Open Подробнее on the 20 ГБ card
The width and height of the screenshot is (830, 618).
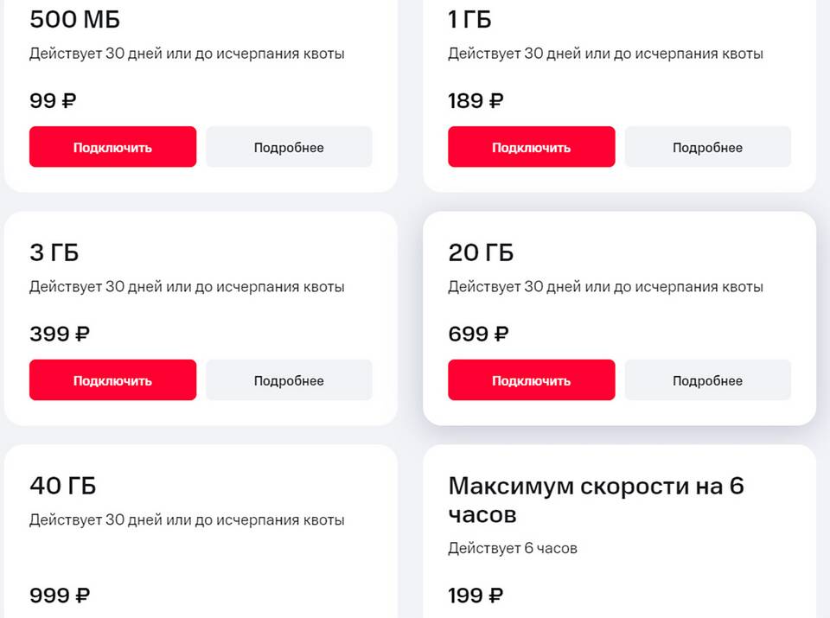[707, 380]
